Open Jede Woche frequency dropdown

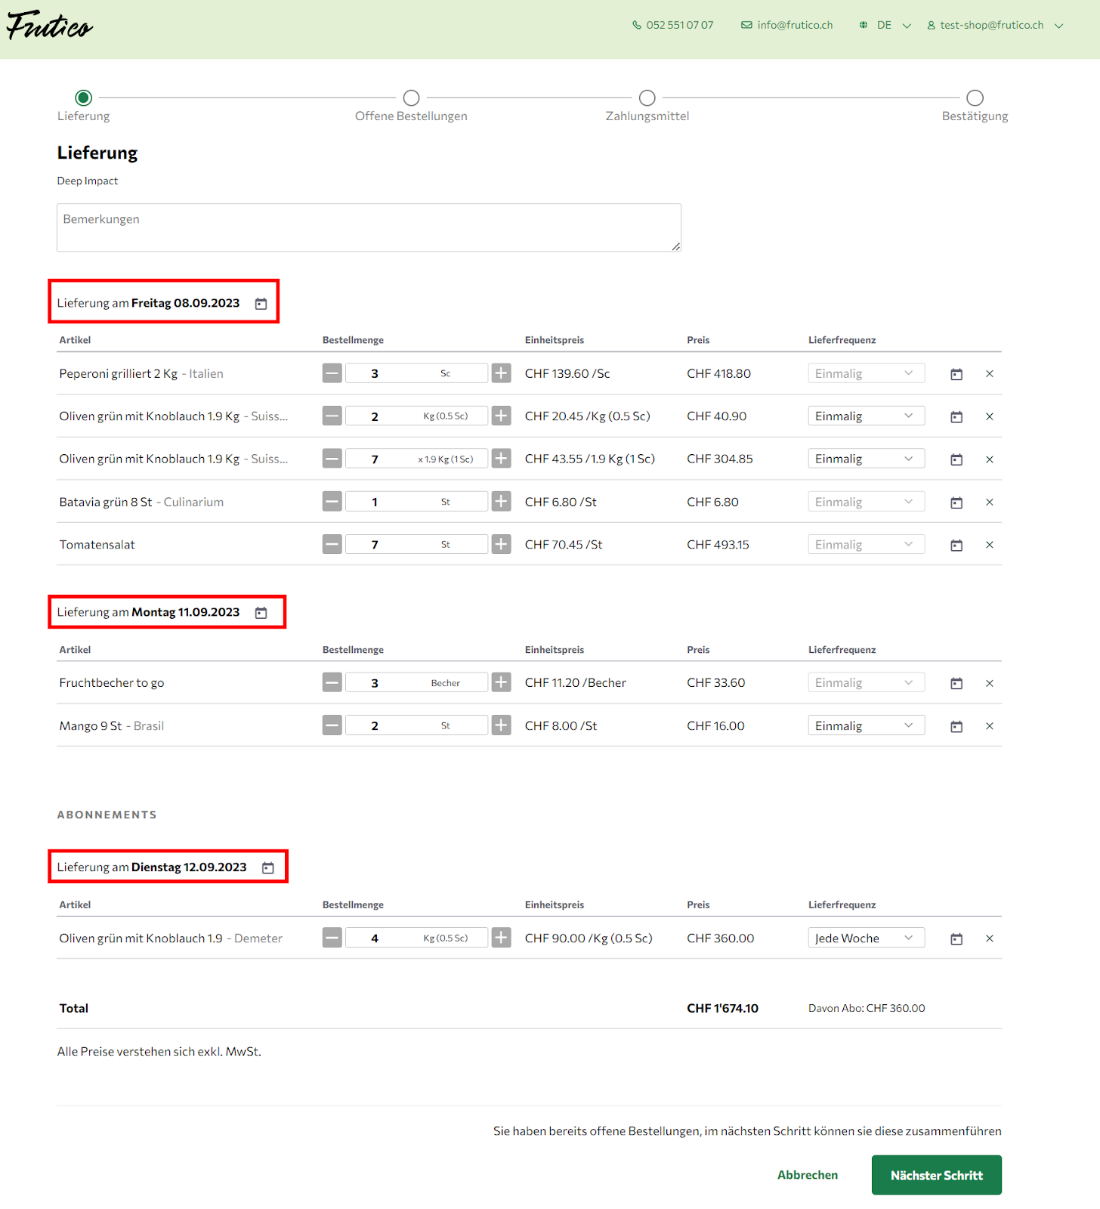[x=867, y=938]
